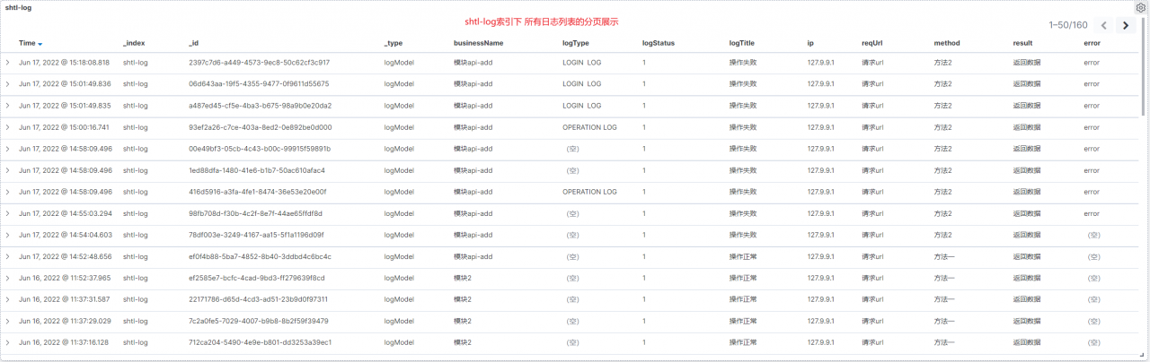Click the reqUrl column header
1150x362 pixels.
(x=871, y=43)
